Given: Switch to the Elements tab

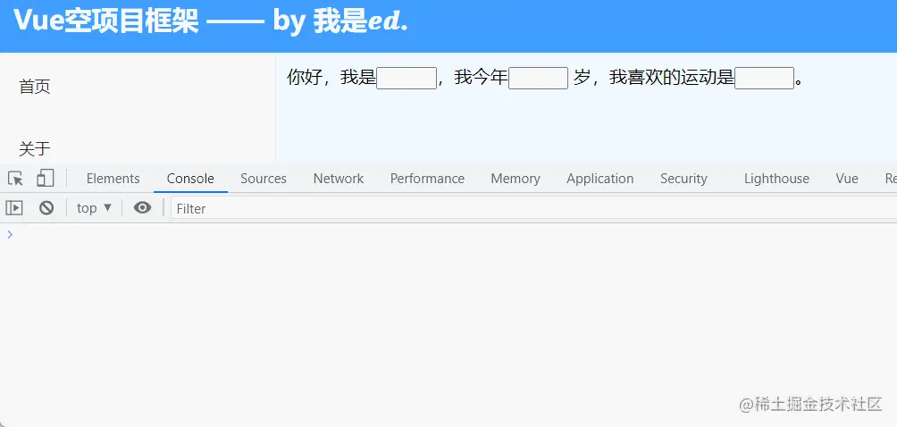Looking at the screenshot, I should tap(113, 179).
